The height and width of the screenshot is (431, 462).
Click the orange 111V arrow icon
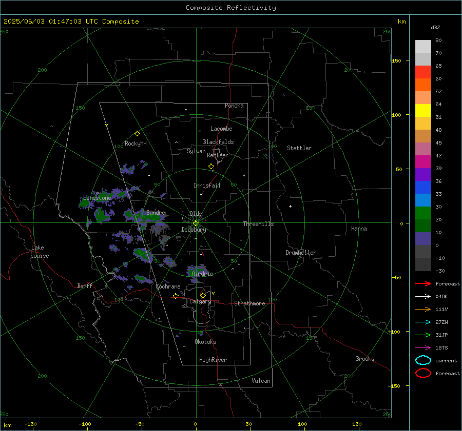point(423,309)
